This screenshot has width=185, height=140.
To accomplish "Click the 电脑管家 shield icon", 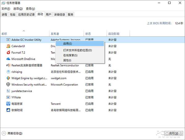I will 8,104.
